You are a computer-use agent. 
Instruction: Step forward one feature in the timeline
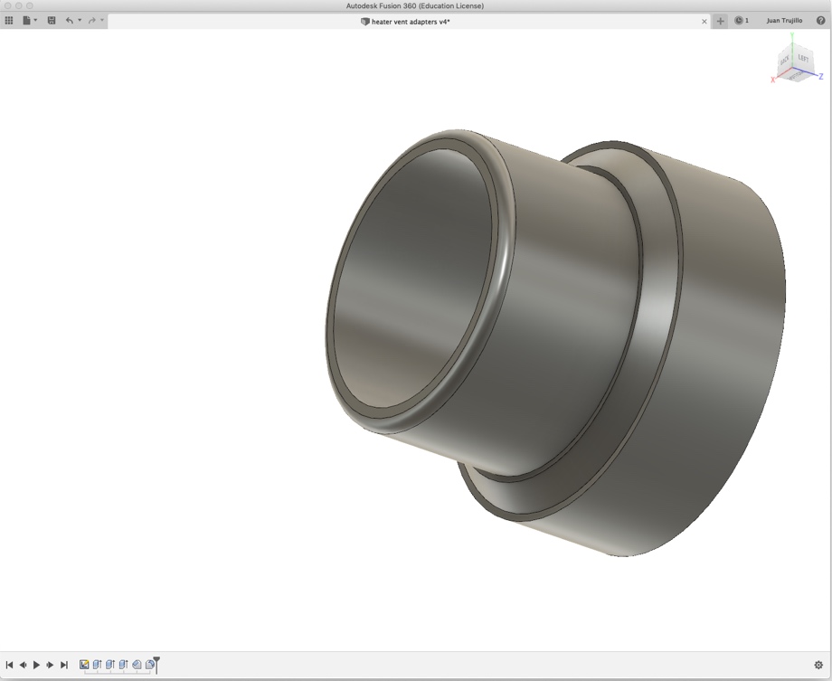[50, 665]
